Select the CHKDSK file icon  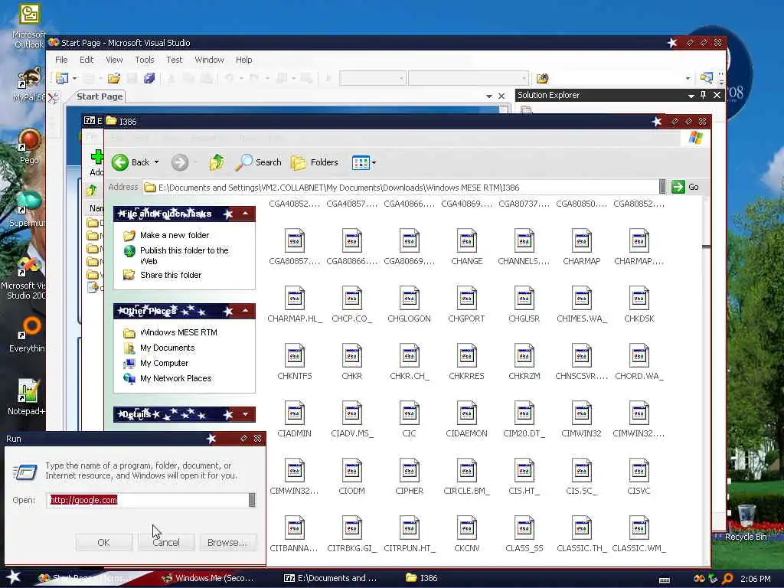click(x=639, y=298)
